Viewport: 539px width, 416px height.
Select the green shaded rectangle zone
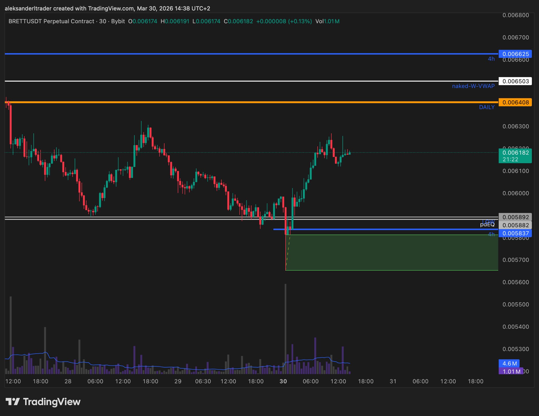pyautogui.click(x=392, y=252)
